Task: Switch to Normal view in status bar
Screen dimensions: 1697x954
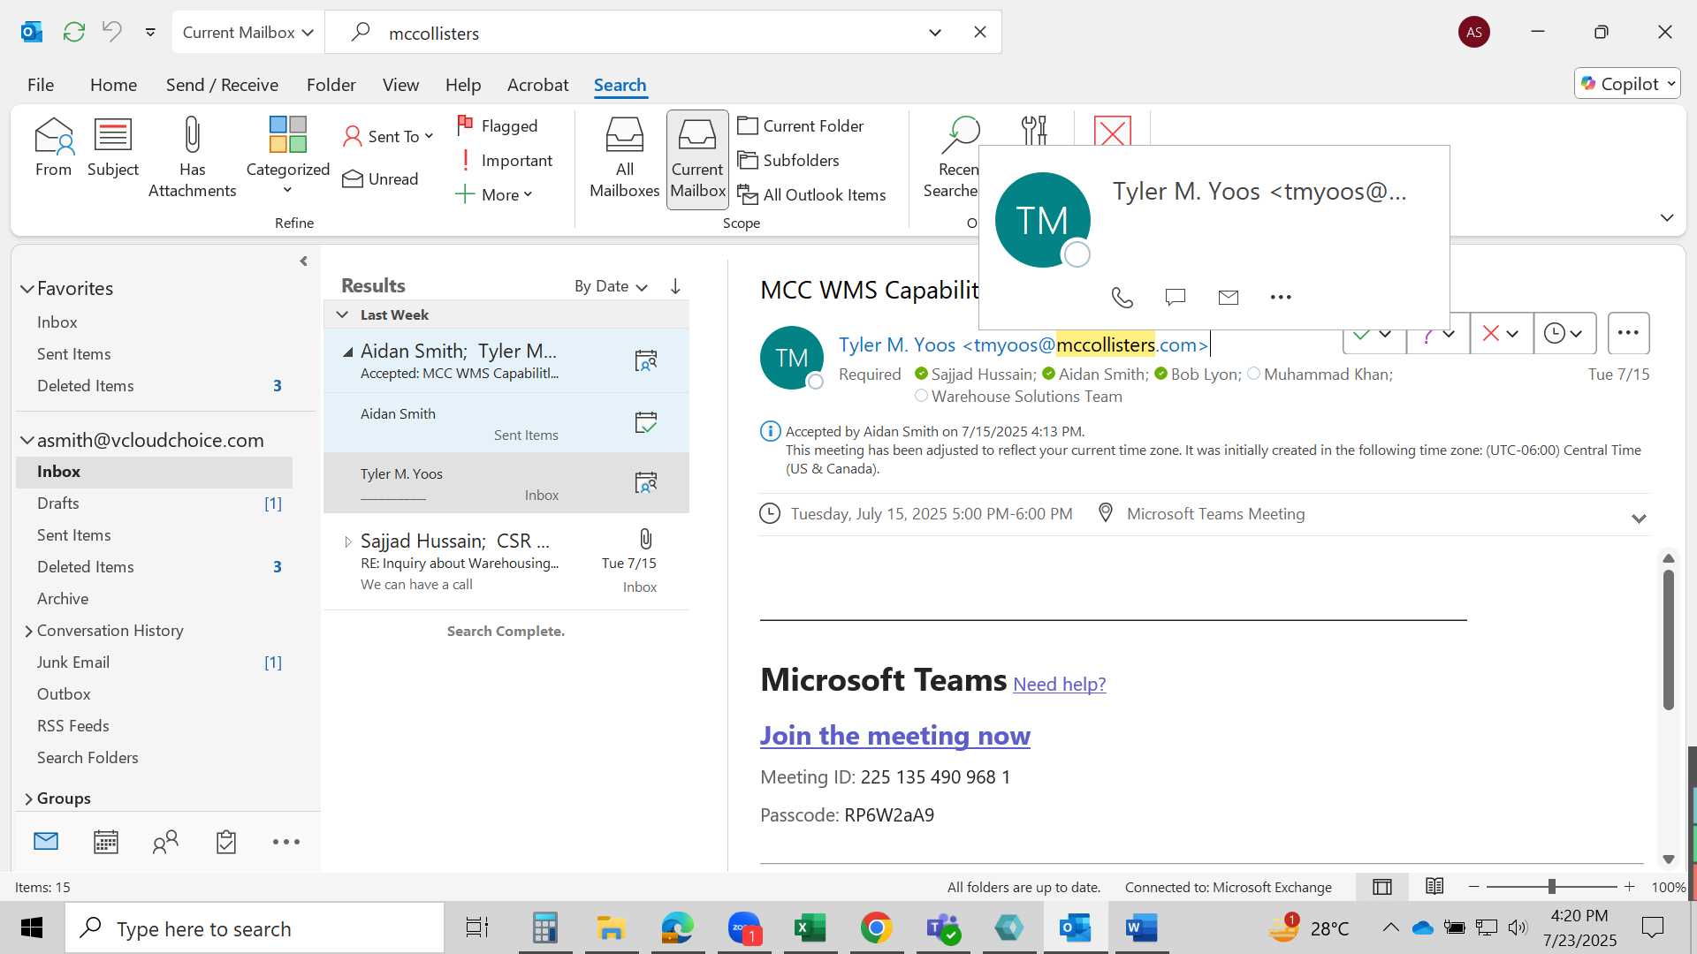Action: (1382, 887)
